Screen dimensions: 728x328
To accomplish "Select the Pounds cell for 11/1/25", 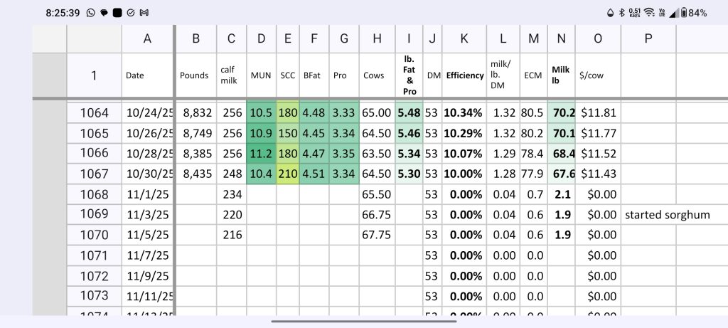I will (196, 194).
